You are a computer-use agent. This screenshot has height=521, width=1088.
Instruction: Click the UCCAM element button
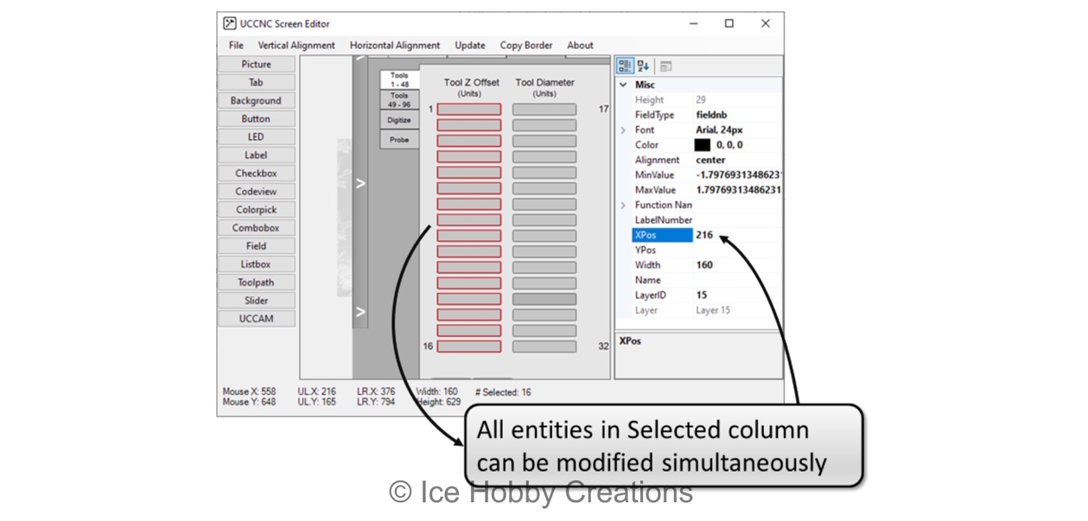pyautogui.click(x=256, y=318)
